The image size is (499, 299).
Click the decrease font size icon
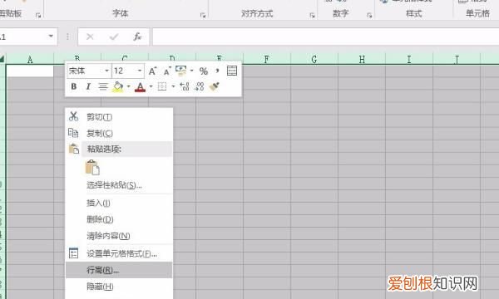167,71
